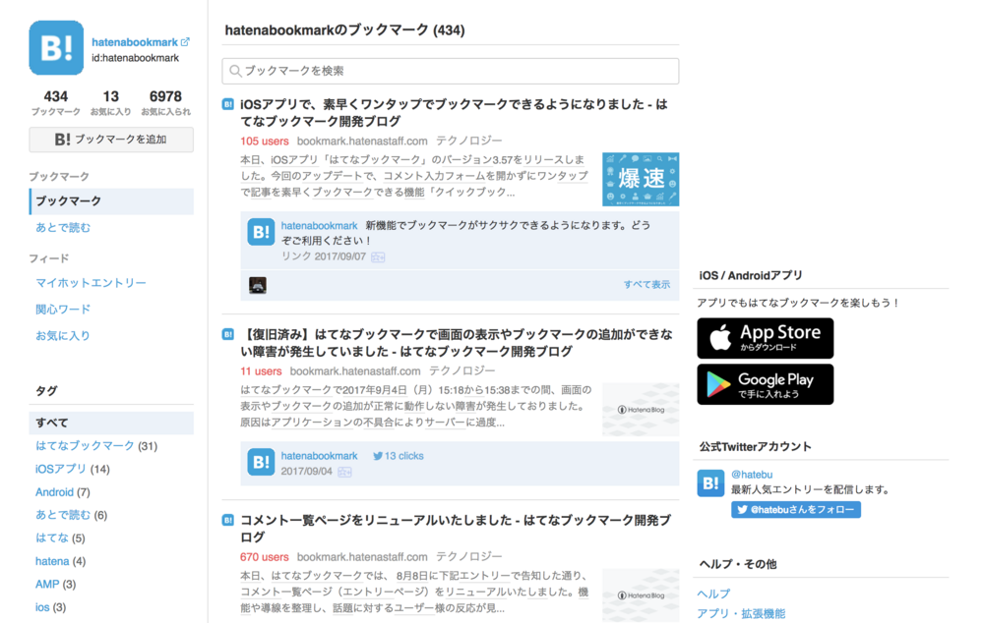Open お気に入り in the feed list
984x623 pixels.
(63, 335)
